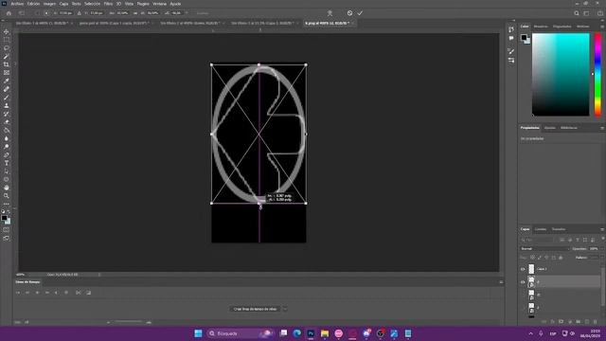
Task: Select the Hand tool
Action: tap(7, 188)
